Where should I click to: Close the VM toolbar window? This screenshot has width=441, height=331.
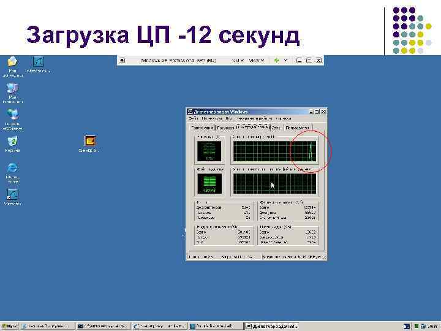318,60
